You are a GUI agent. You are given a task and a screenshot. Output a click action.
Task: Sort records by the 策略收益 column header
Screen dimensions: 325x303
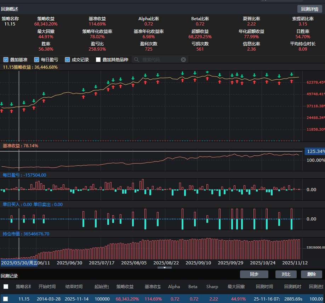(125, 287)
